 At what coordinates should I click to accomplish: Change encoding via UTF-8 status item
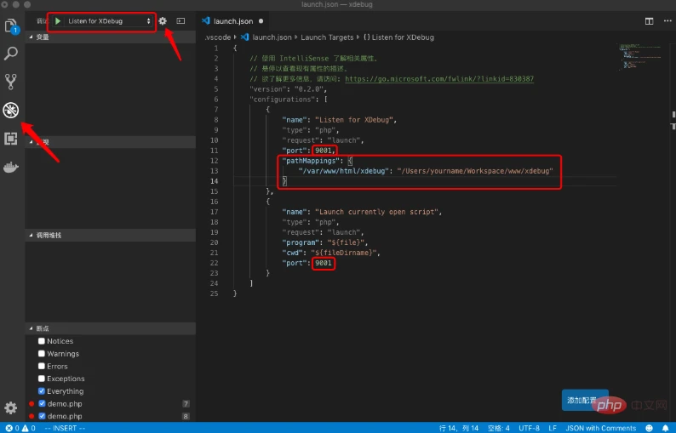click(x=529, y=428)
